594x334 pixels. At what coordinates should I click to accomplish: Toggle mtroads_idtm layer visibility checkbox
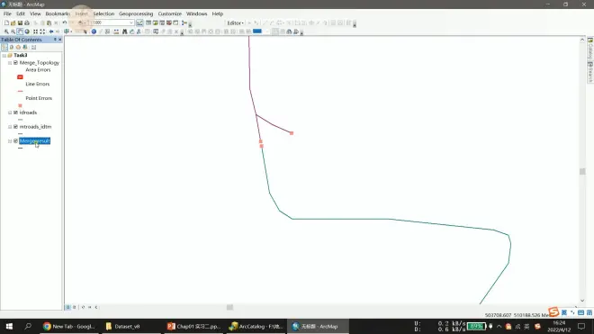[x=15, y=127]
